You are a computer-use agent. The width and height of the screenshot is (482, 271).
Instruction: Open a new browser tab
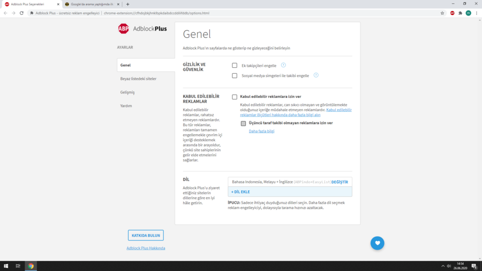tap(127, 4)
